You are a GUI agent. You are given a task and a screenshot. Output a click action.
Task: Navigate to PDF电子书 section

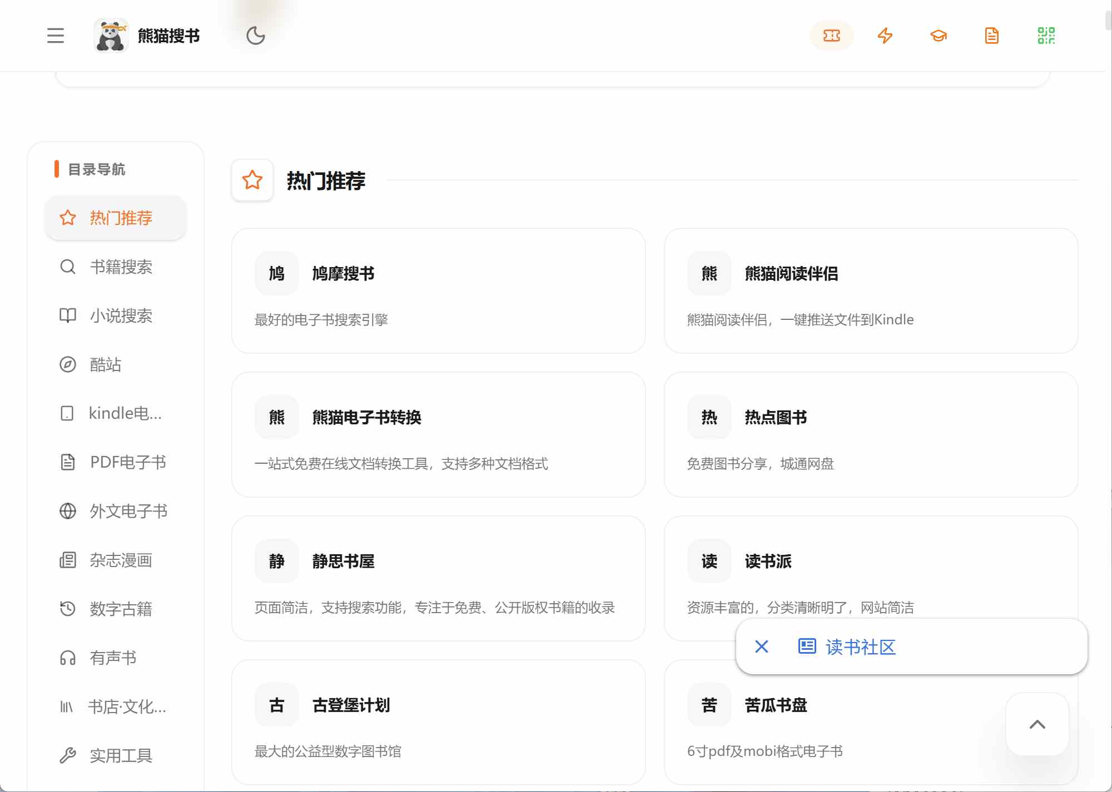pos(116,462)
